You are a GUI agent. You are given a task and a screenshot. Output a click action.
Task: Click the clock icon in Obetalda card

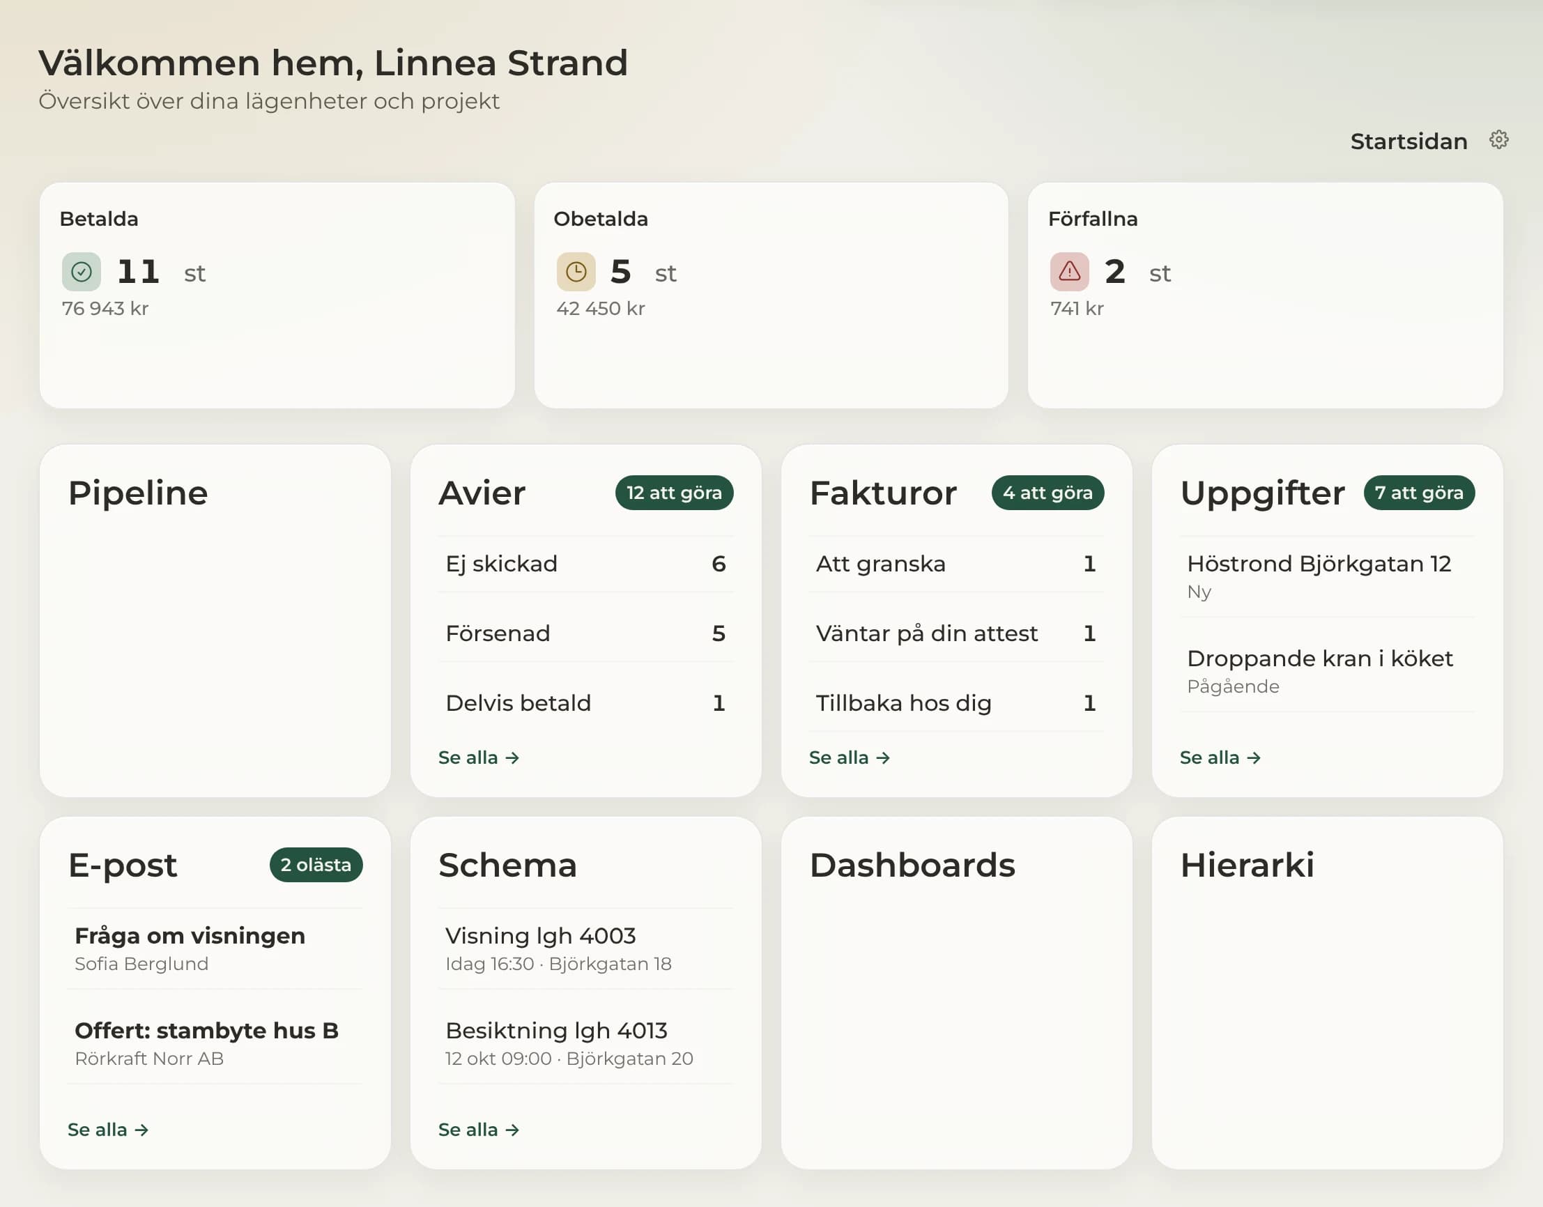[576, 272]
